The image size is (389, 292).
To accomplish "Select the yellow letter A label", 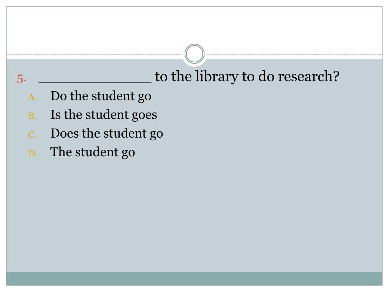I will click(33, 97).
